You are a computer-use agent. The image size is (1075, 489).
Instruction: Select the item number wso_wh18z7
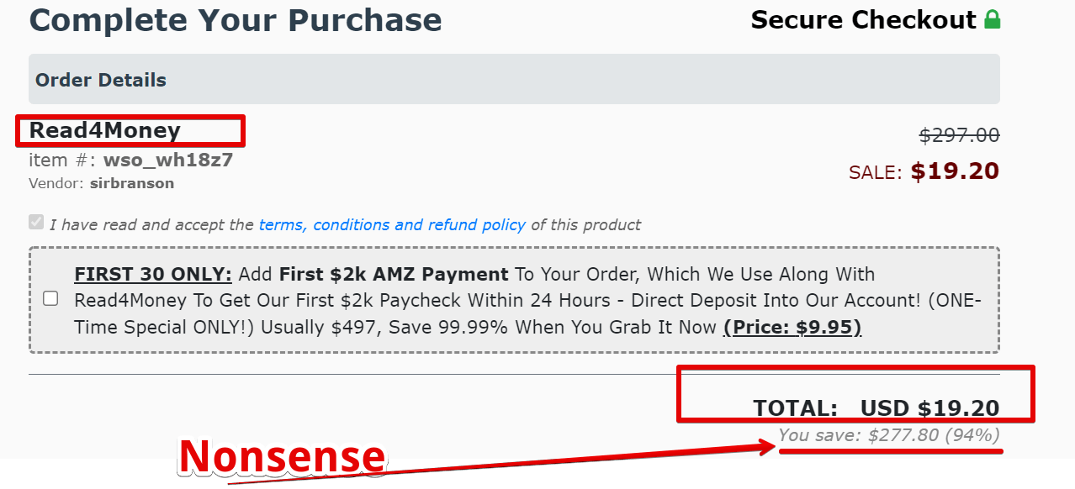(x=168, y=160)
